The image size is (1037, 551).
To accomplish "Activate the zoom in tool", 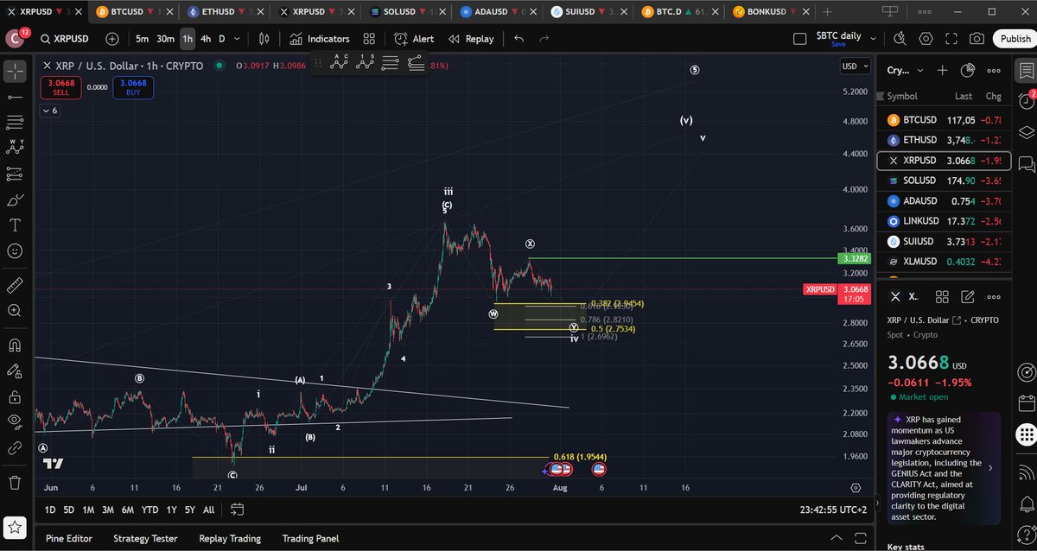I will point(15,310).
